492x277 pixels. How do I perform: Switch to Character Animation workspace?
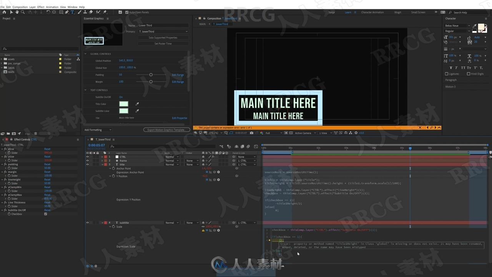tap(372, 12)
